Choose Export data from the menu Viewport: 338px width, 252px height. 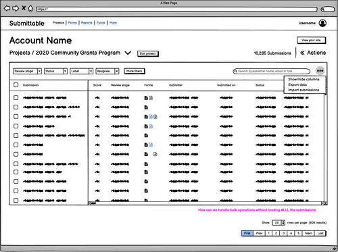pyautogui.click(x=297, y=84)
